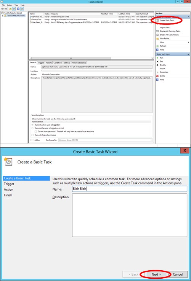Click the Refresh action
191x281 pixels.
pyautogui.click(x=163, y=46)
